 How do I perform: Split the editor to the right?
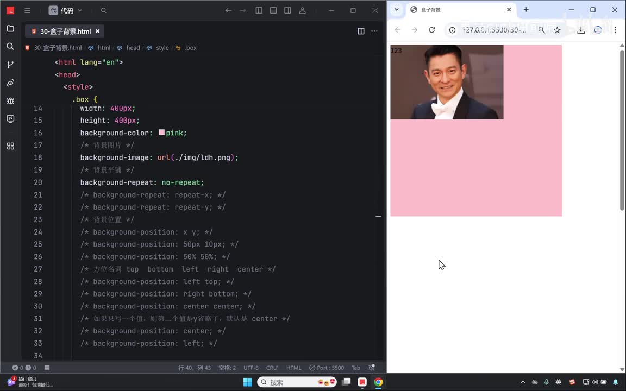click(x=361, y=31)
